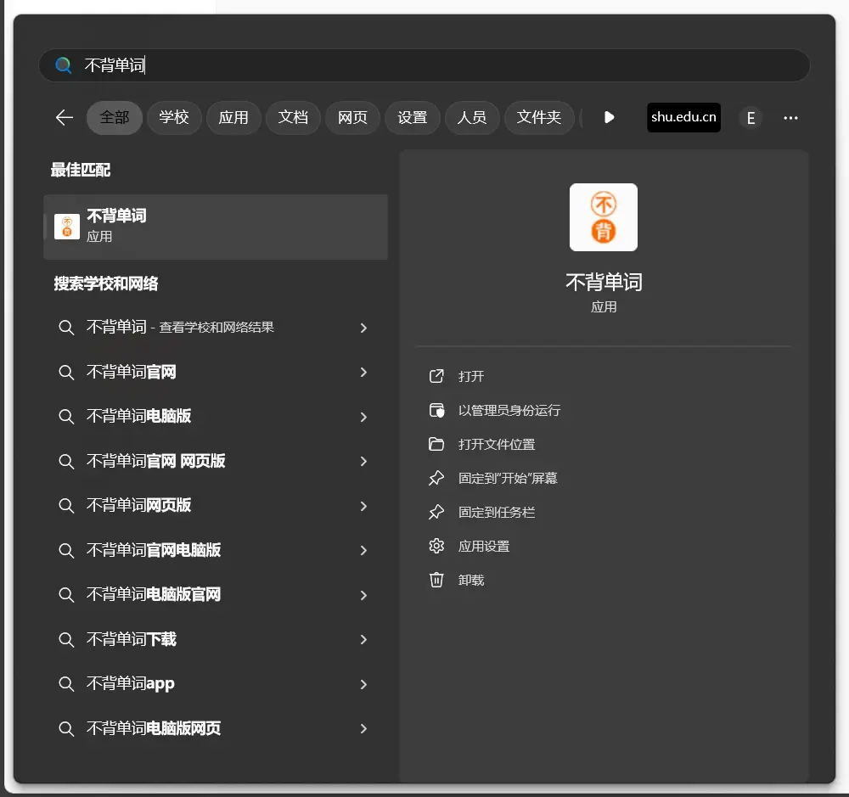
Task: Expand chevron beside 不背单词app
Action: [x=364, y=684]
